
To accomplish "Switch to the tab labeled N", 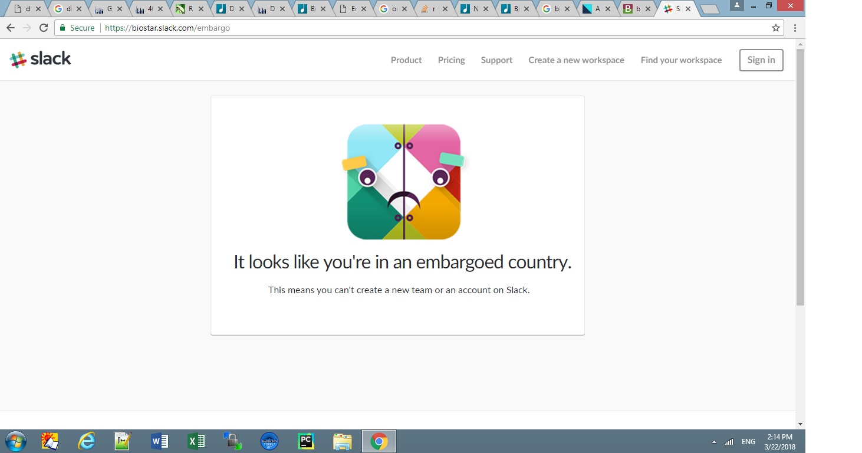I will pyautogui.click(x=475, y=9).
